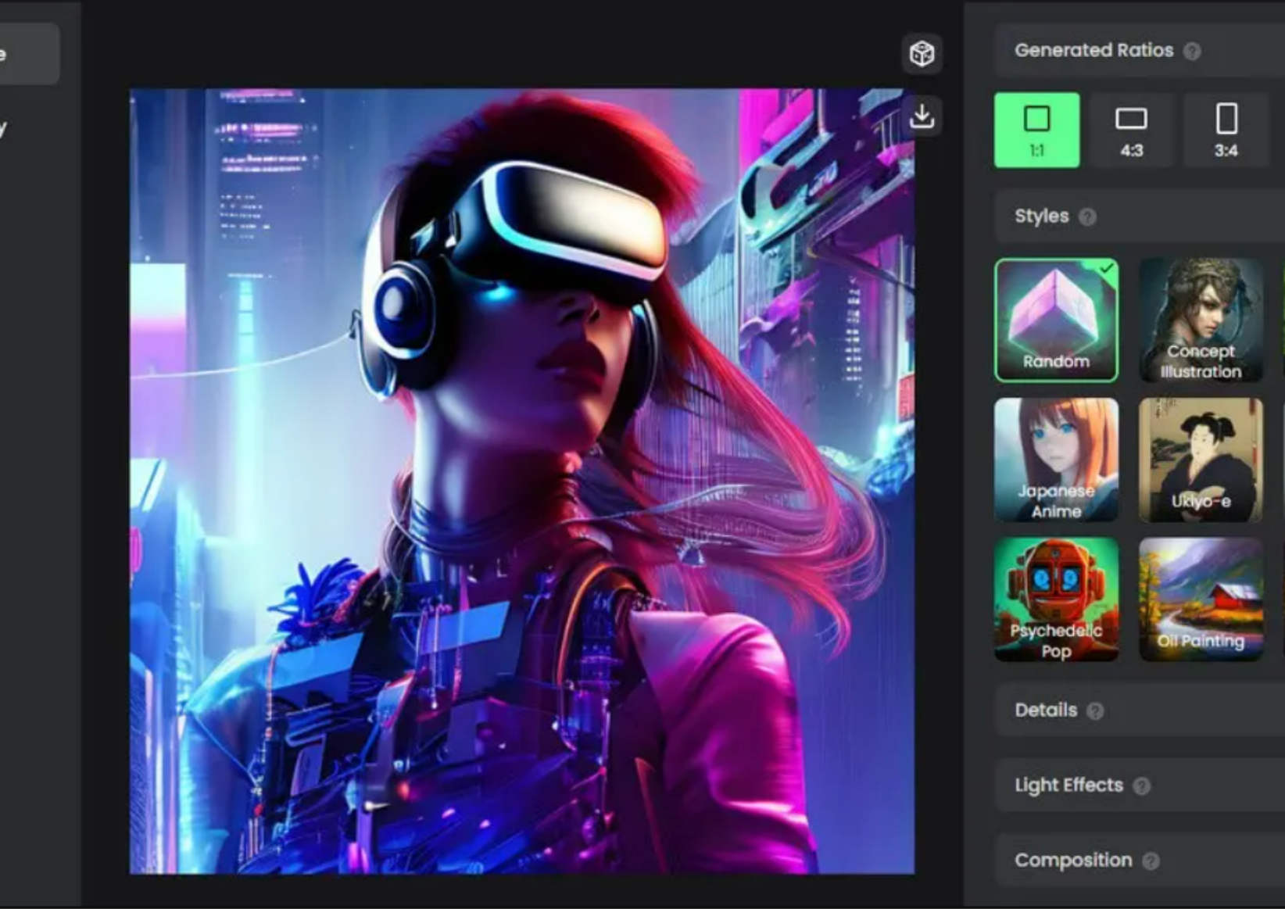
Task: Click help icon next to Generated Ratios
Action: pos(1191,52)
